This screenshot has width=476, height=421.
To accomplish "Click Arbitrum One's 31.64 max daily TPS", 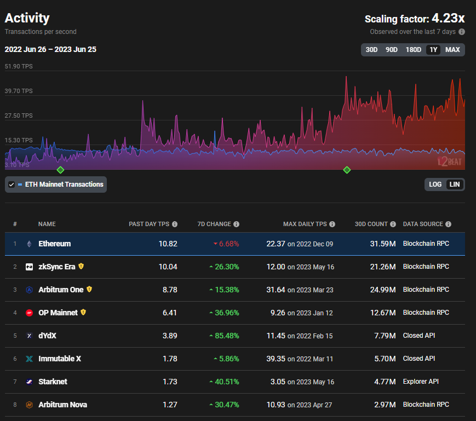I will point(276,290).
